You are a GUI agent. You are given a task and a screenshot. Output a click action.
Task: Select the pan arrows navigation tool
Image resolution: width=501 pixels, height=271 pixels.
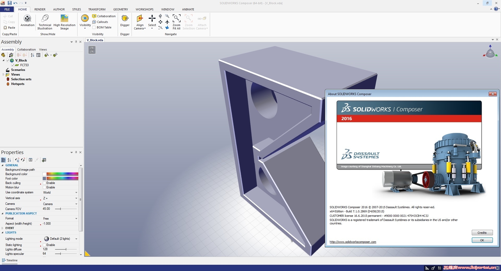[x=160, y=22]
